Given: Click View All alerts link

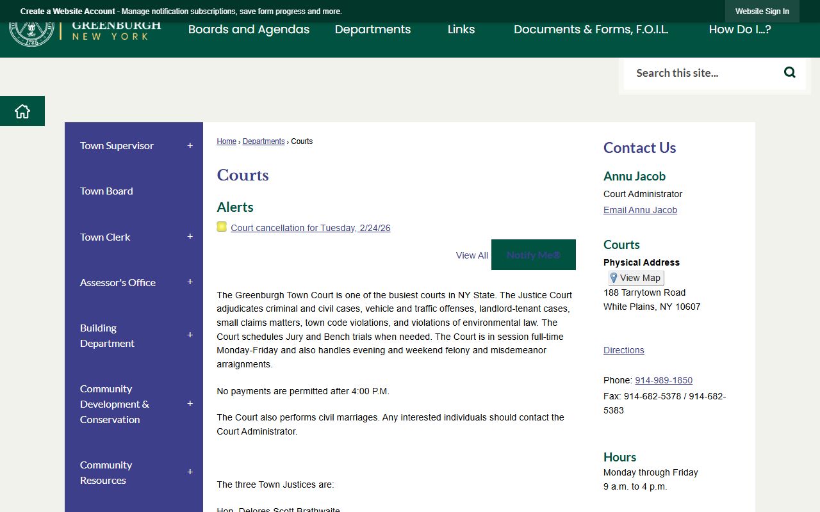Looking at the screenshot, I should (x=472, y=255).
